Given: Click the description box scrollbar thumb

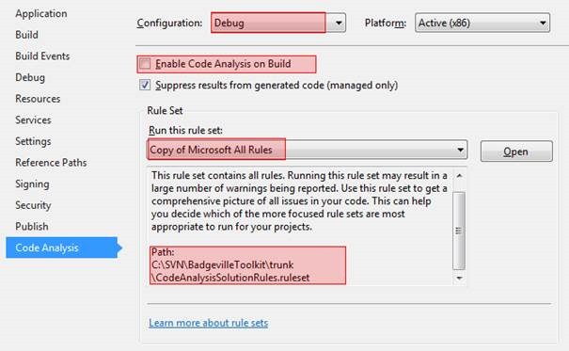Looking at the screenshot, I should coord(459,231).
